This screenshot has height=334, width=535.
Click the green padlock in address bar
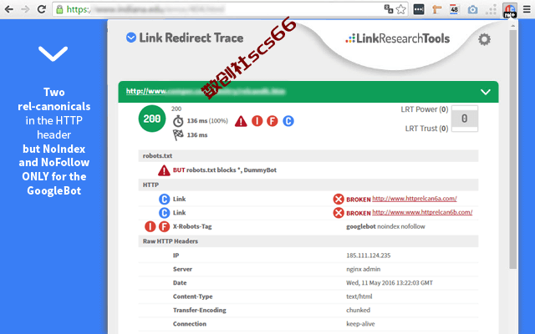click(x=59, y=9)
